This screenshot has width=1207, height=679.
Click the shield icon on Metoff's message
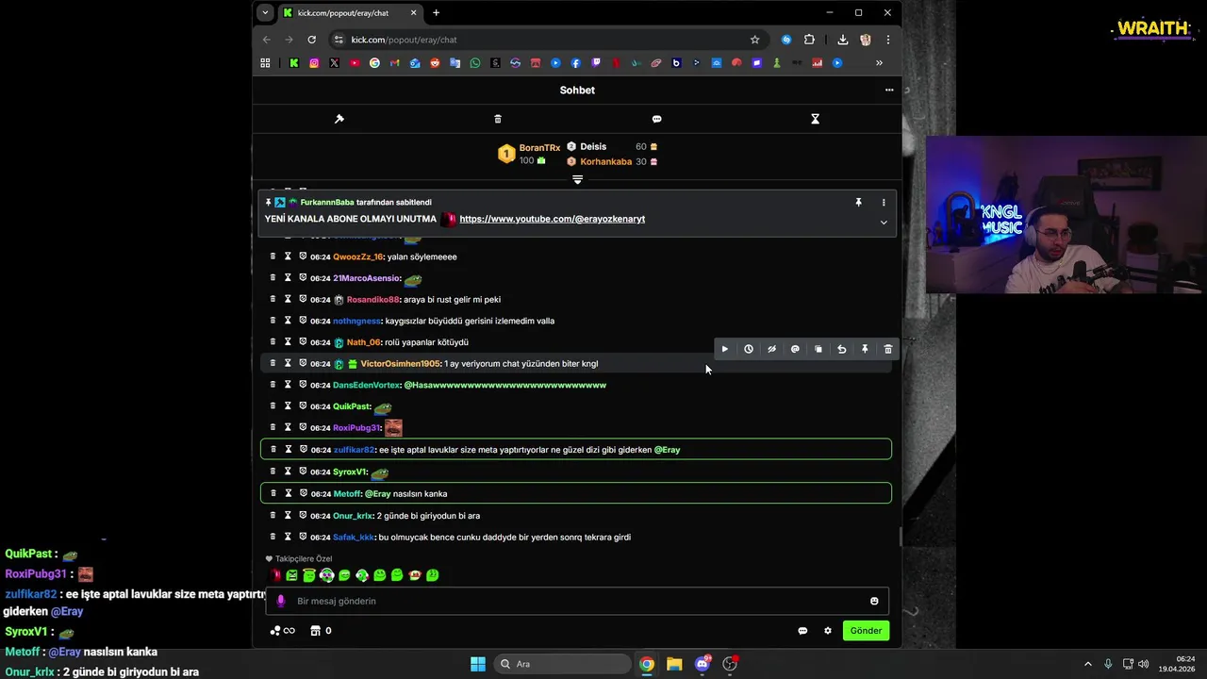tap(304, 493)
